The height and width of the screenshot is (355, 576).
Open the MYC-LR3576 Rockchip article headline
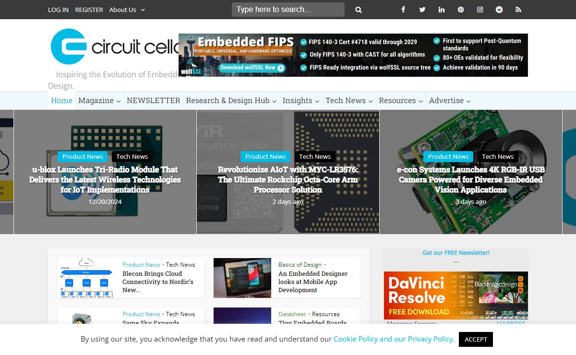coord(288,179)
